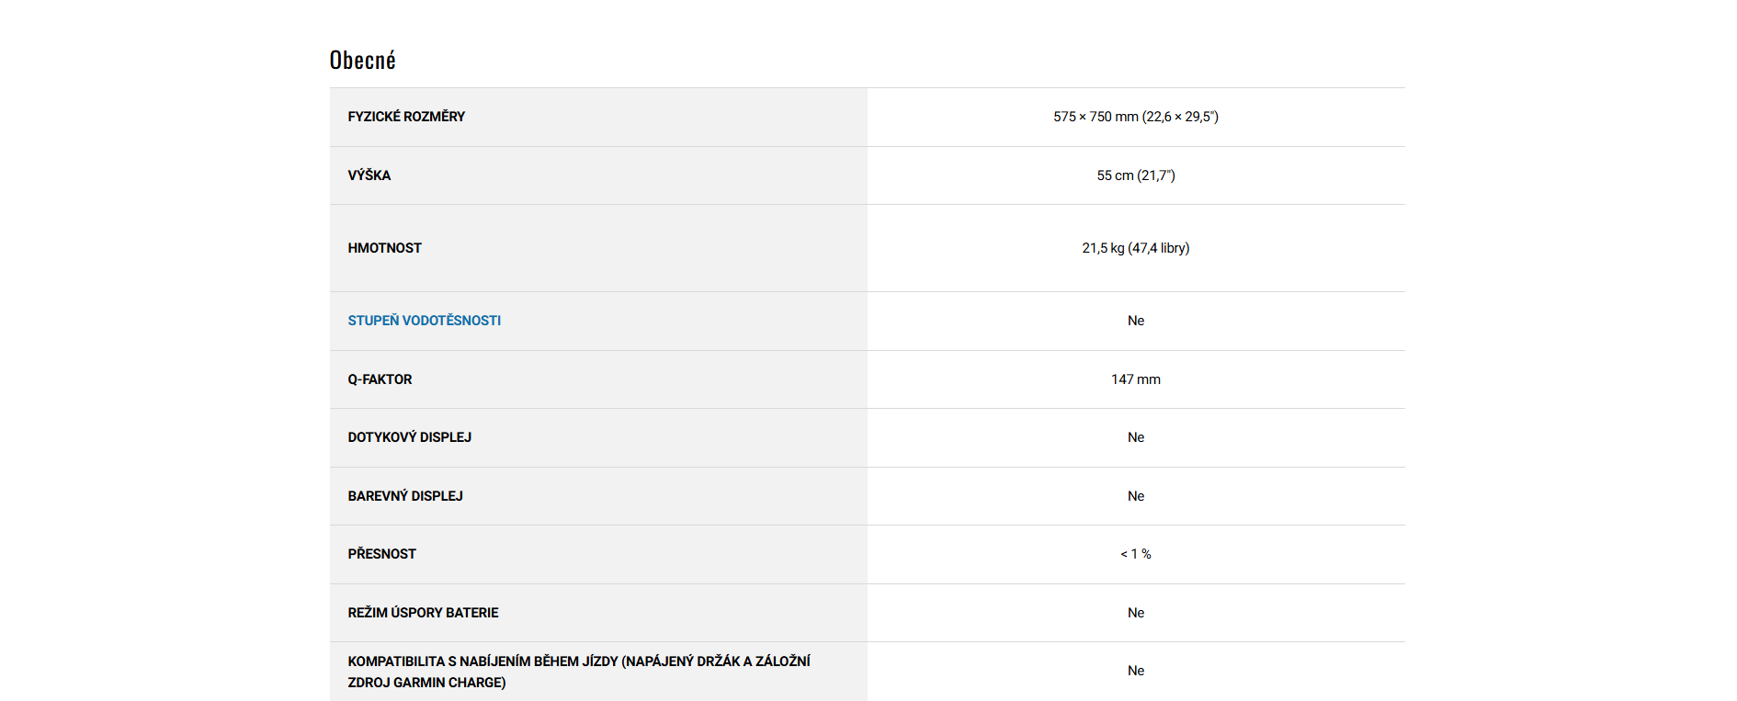The height and width of the screenshot is (701, 1737).
Task: Click the Ne value for Barevný displej
Action: point(1135,496)
